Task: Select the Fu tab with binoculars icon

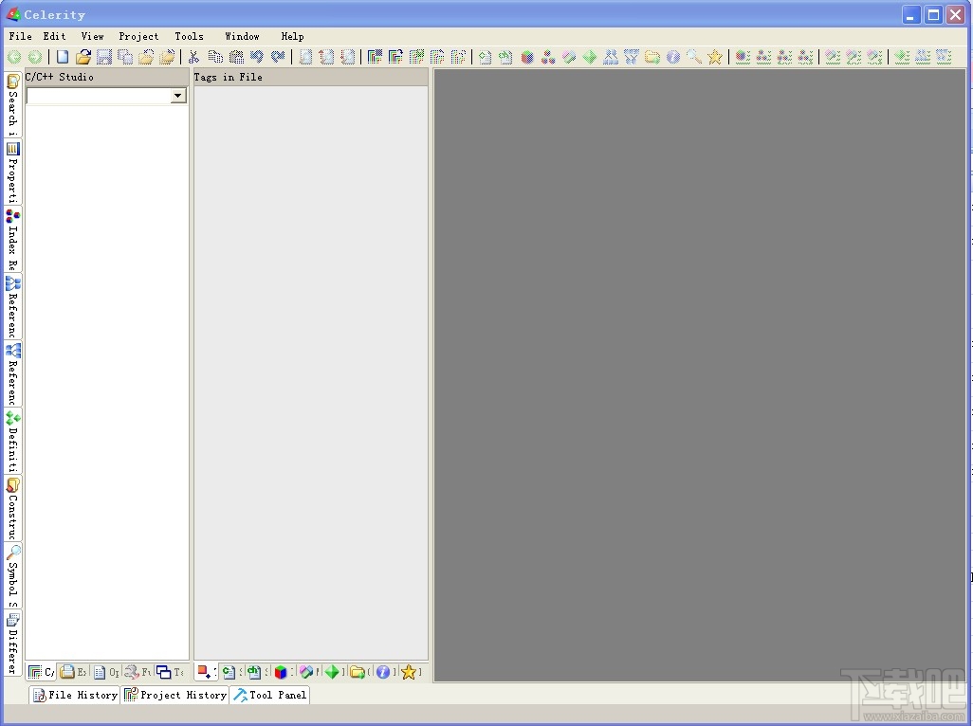Action: pos(138,672)
